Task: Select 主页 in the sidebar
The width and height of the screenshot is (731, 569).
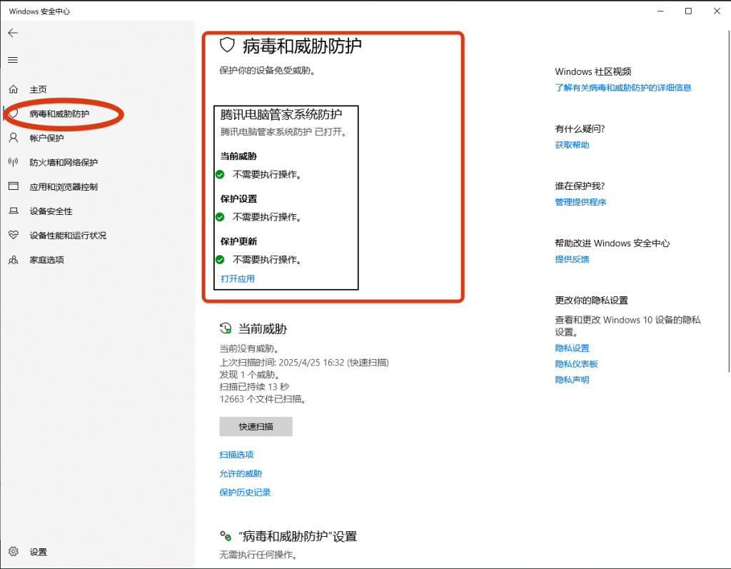Action: coord(39,89)
